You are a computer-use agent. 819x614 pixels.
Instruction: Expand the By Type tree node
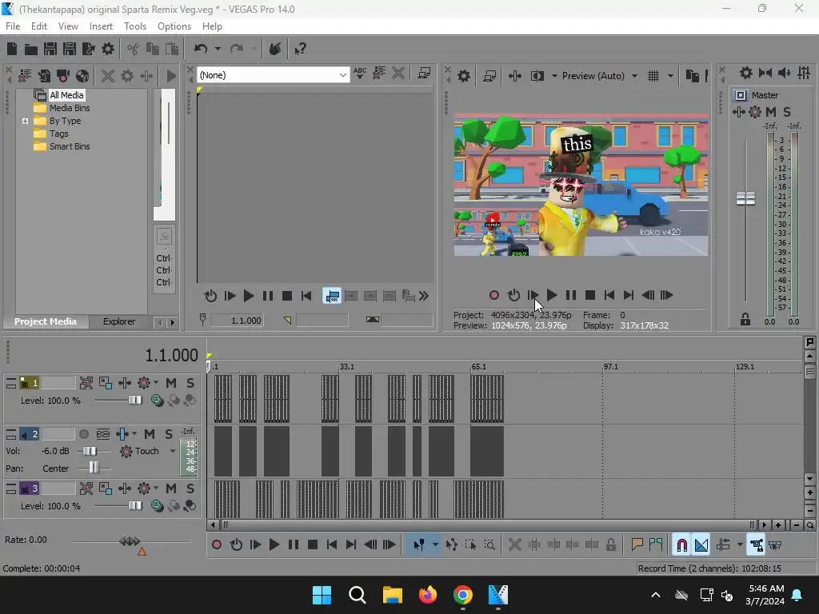(25, 122)
